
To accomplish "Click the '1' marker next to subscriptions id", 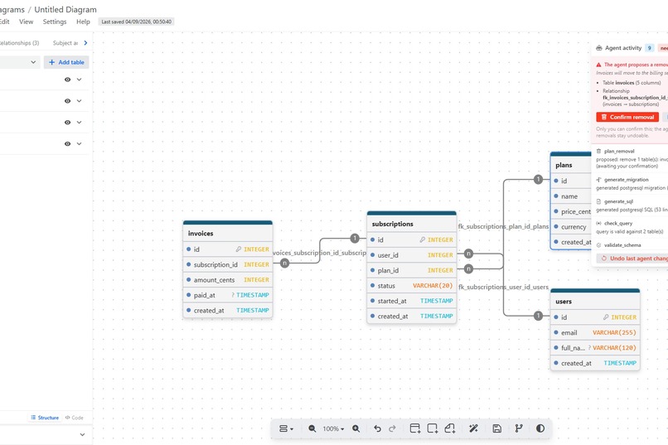I will 355,238.
